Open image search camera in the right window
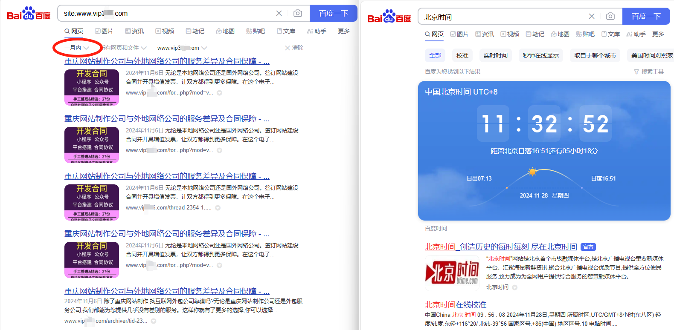This screenshot has width=674, height=330. tap(610, 16)
